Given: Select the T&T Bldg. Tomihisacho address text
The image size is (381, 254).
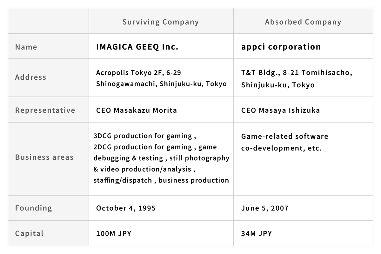Looking at the screenshot, I should coord(297,79).
